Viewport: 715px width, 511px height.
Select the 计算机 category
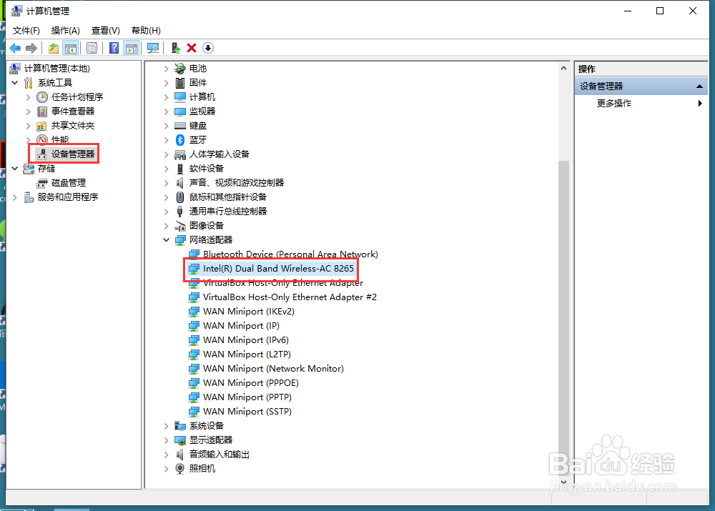point(202,97)
